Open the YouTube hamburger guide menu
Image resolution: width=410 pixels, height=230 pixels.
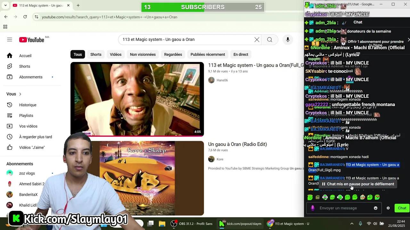[10, 40]
